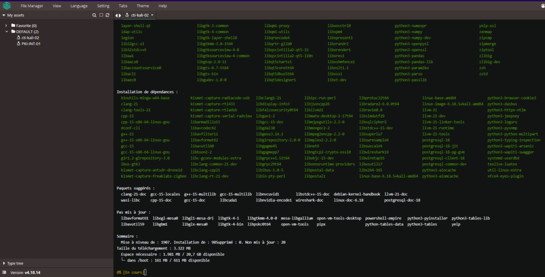Image resolution: width=545 pixels, height=277 pixels.
Task: Collapse the My assets panel
Action: point(4,15)
